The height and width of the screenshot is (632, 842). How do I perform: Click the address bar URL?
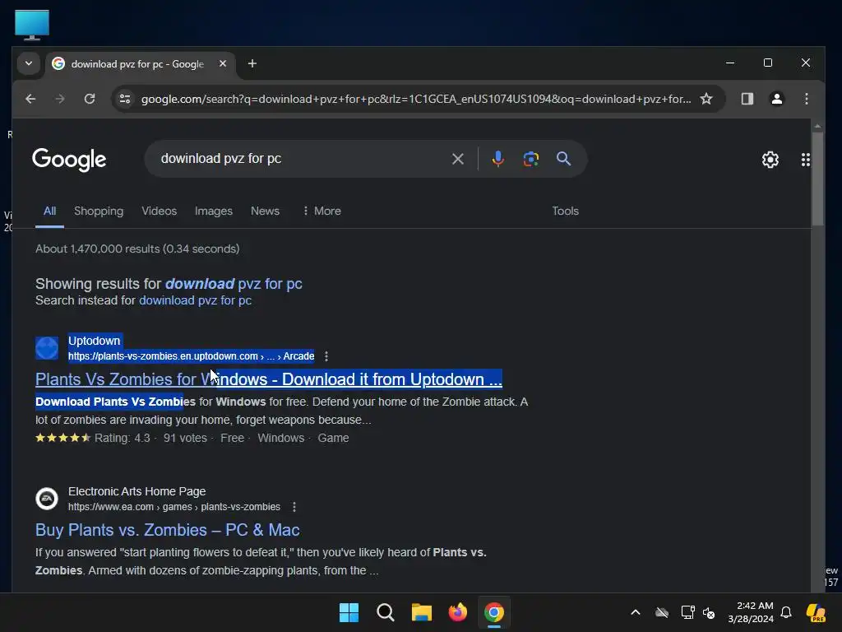(416, 99)
